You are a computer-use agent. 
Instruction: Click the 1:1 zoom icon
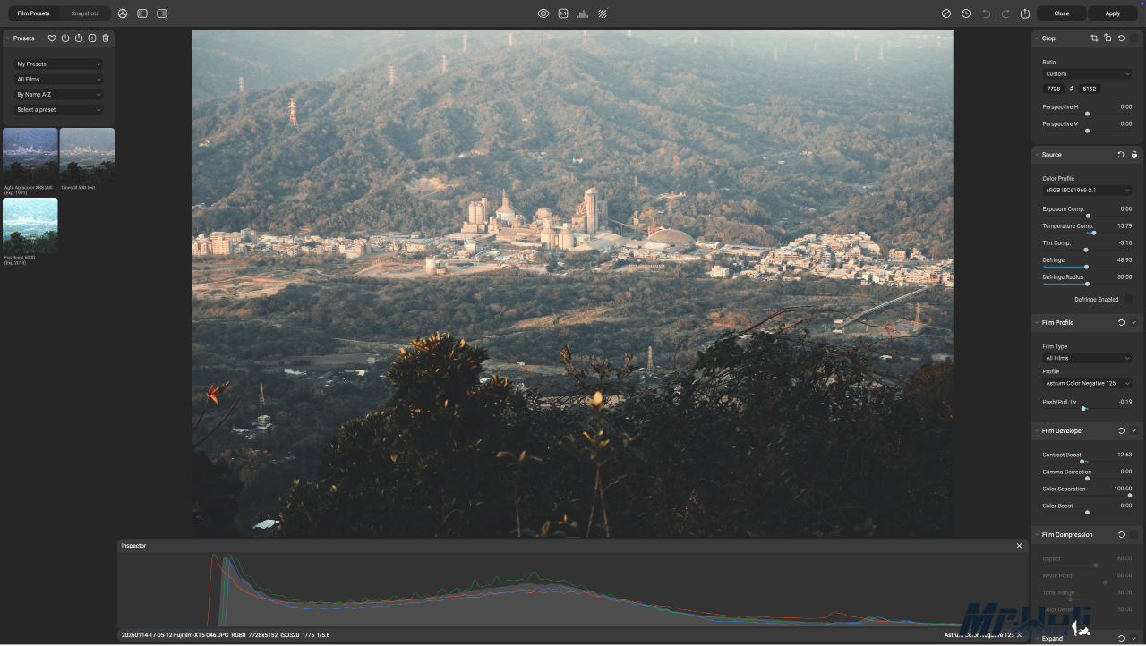pyautogui.click(x=563, y=13)
